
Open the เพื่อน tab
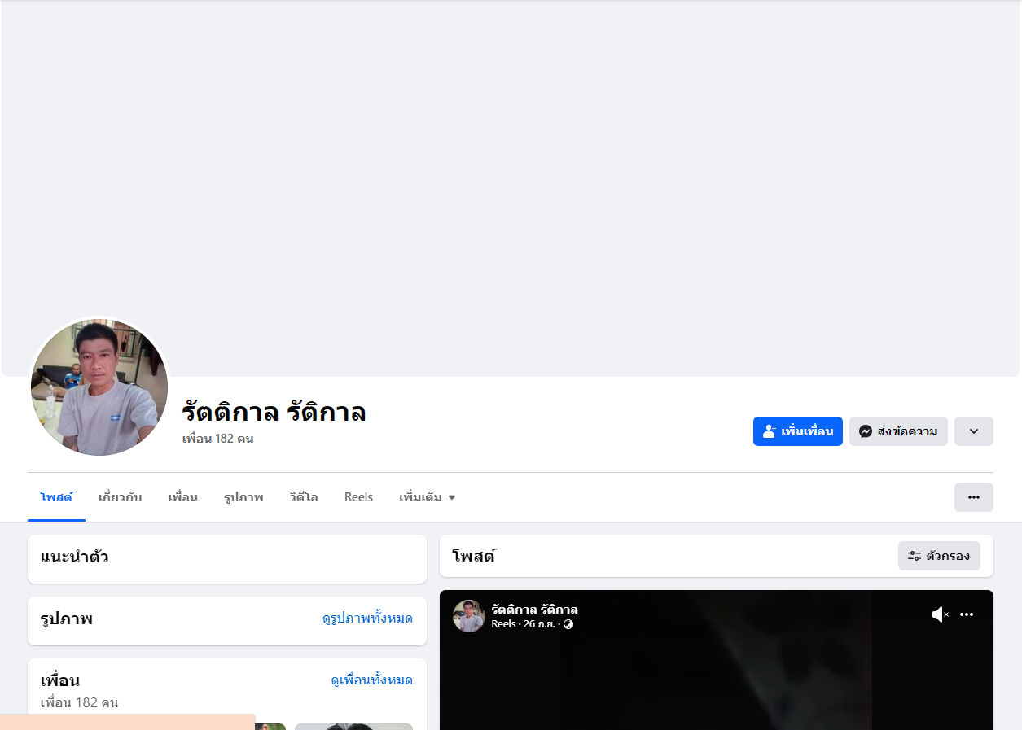183,497
